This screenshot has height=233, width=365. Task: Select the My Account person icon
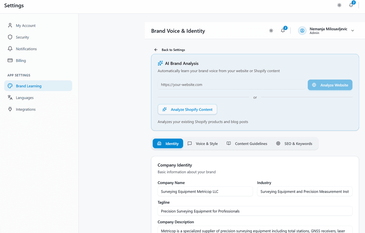click(x=10, y=25)
